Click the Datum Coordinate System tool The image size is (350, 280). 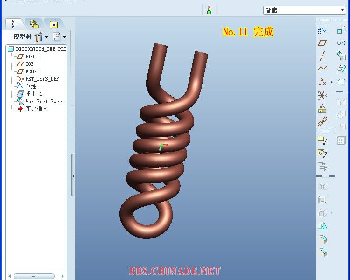tap(322, 96)
